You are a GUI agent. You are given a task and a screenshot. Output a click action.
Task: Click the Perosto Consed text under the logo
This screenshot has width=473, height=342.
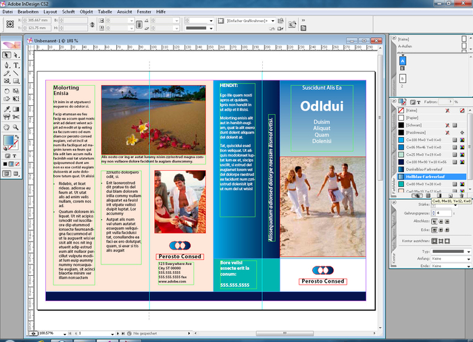tap(179, 256)
